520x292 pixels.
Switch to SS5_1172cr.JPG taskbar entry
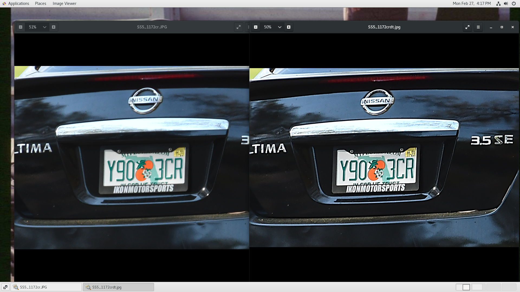(46, 287)
